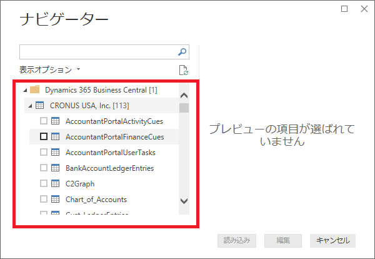Click the AccountantPortalFinanceCues table icon

[55, 136]
